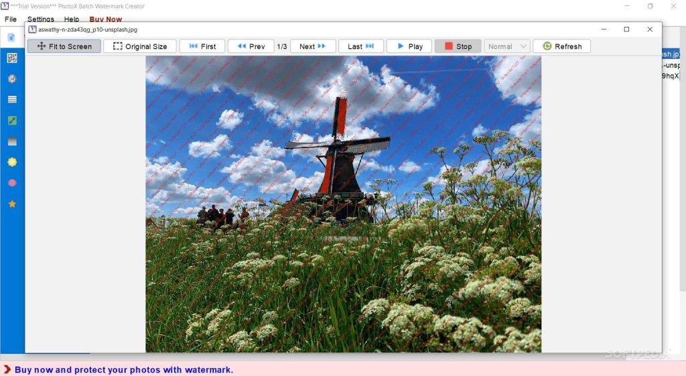Open the file page icon in sidebar
The width and height of the screenshot is (686, 376).
pyautogui.click(x=11, y=38)
